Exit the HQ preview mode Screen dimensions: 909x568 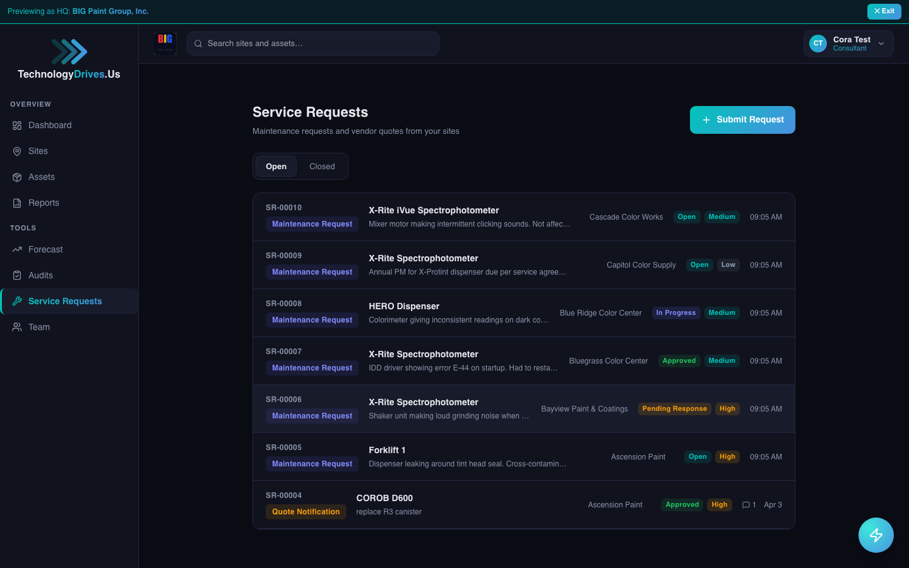tap(884, 11)
